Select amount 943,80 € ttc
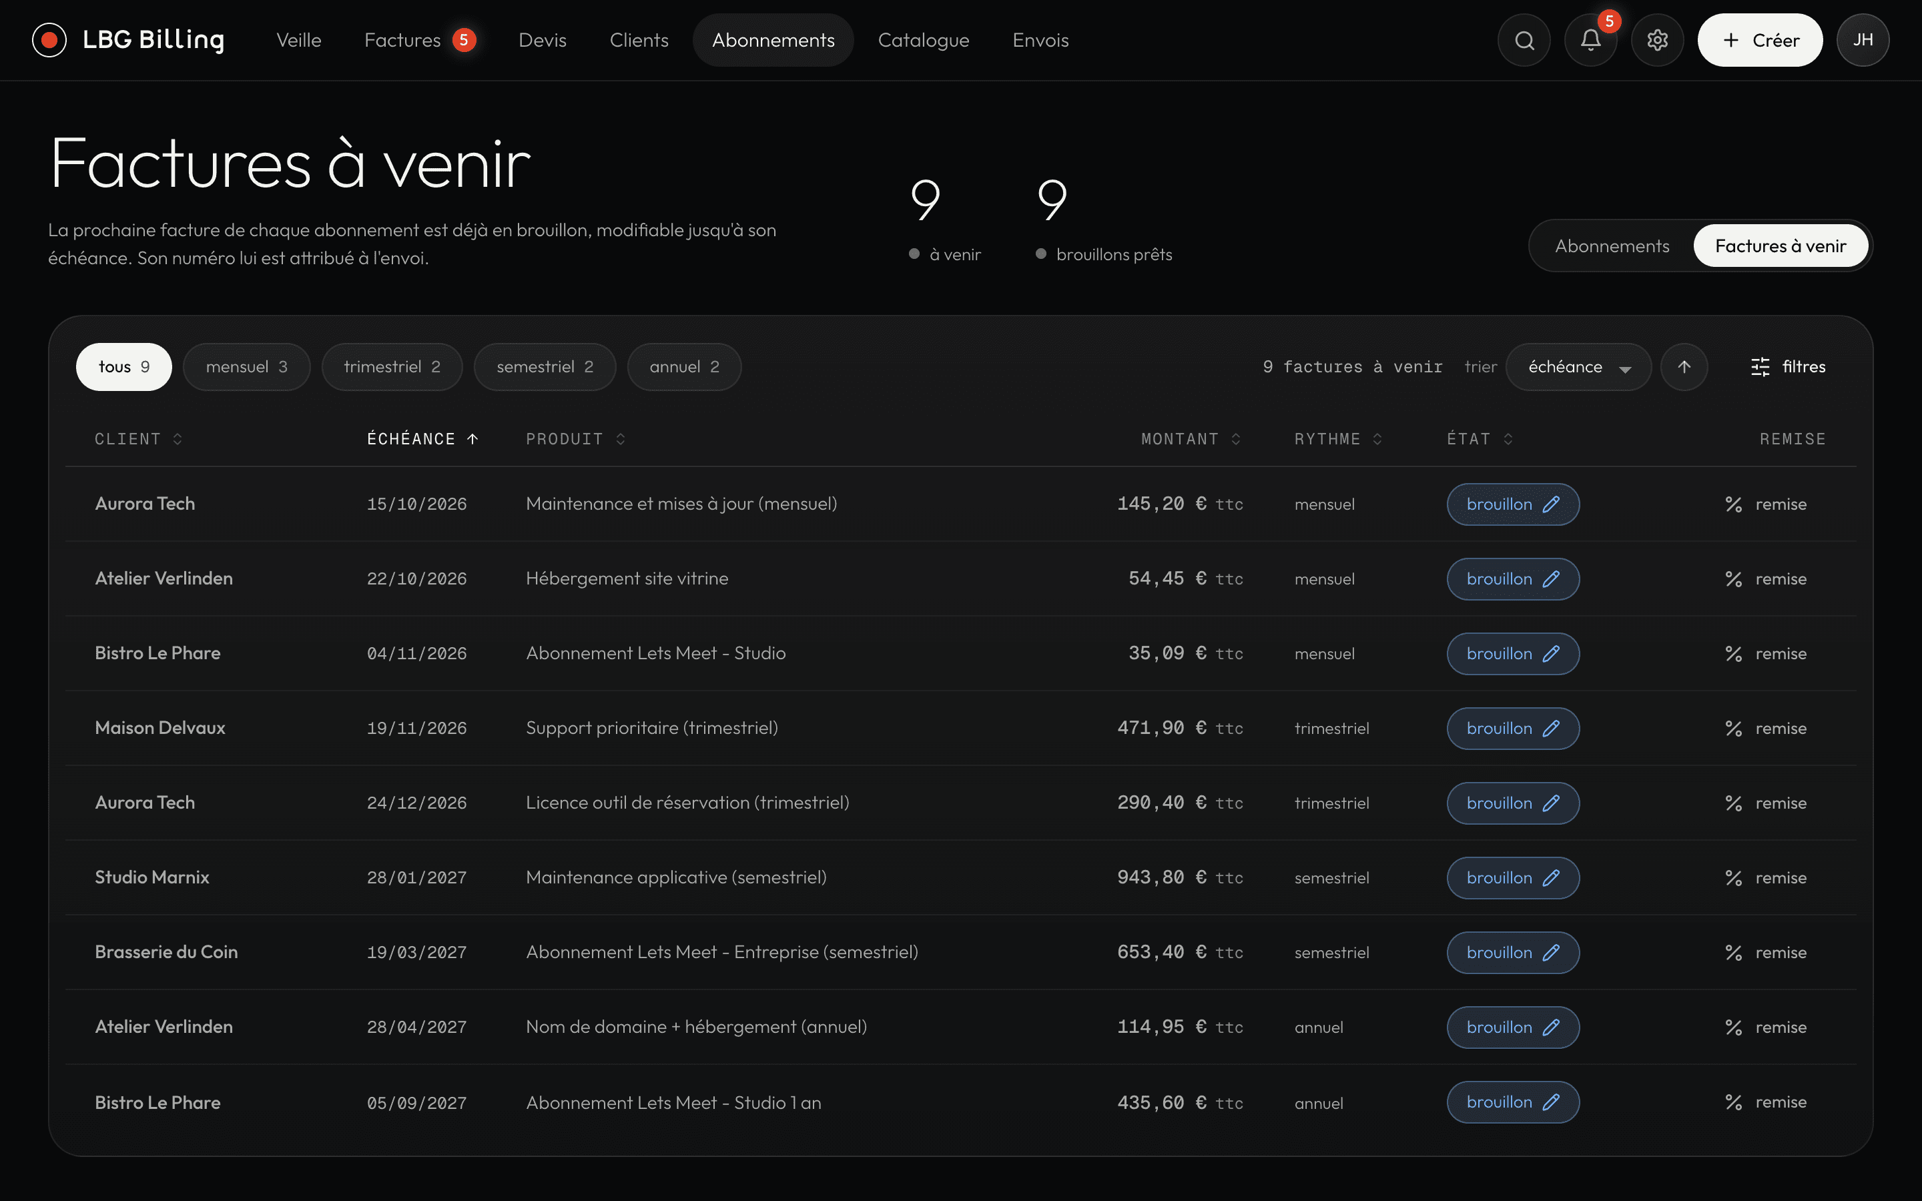This screenshot has width=1922, height=1201. [x=1180, y=877]
